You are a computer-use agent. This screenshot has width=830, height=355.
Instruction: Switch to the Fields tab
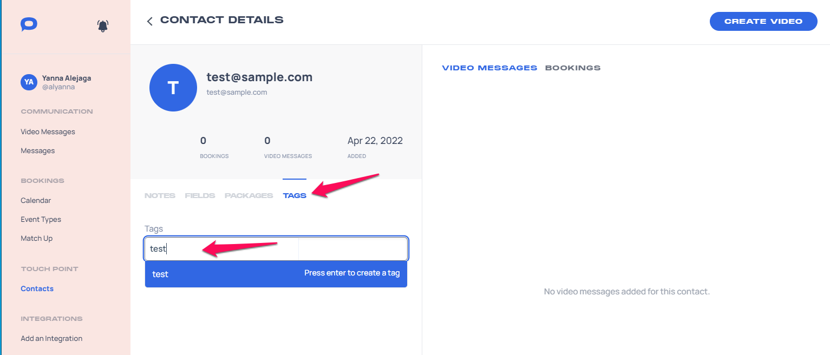coord(200,195)
